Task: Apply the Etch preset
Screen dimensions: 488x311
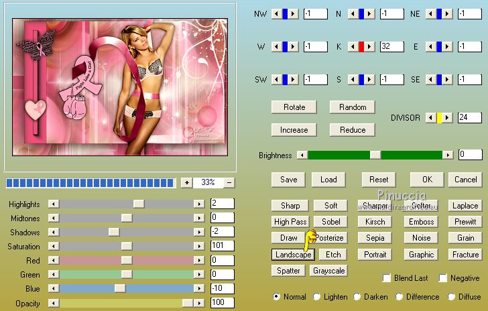Action: [333, 255]
